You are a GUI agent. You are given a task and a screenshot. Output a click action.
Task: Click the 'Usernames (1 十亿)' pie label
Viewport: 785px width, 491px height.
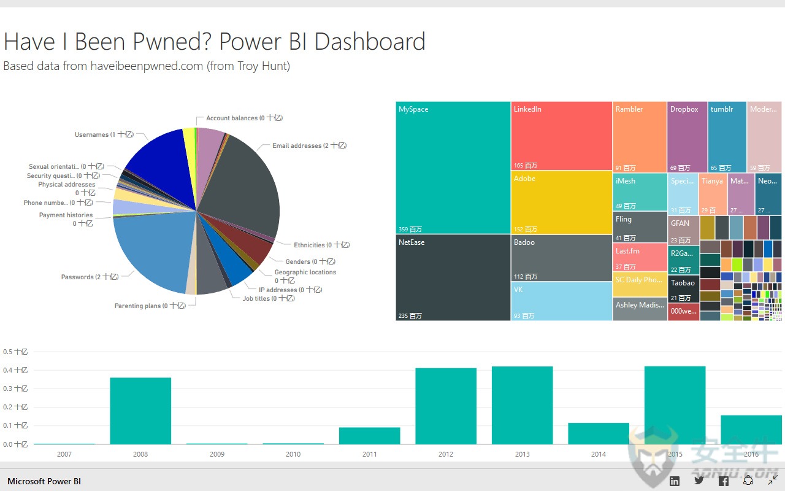pos(104,134)
